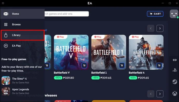Click the Apex Legends thumbnail icon

(6, 91)
